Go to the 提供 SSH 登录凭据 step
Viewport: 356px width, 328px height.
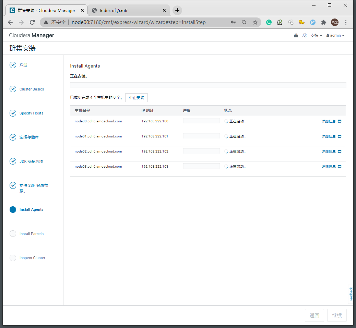(x=34, y=188)
